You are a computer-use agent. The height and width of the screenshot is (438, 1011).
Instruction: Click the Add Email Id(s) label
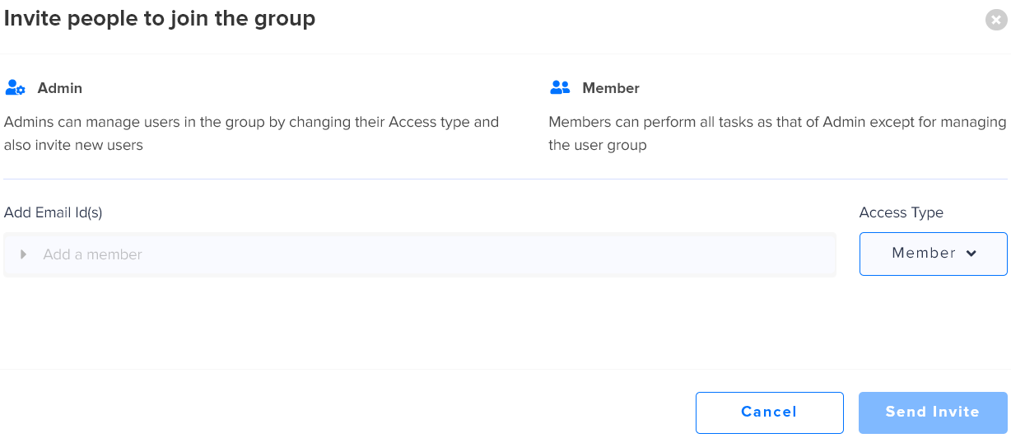click(54, 212)
